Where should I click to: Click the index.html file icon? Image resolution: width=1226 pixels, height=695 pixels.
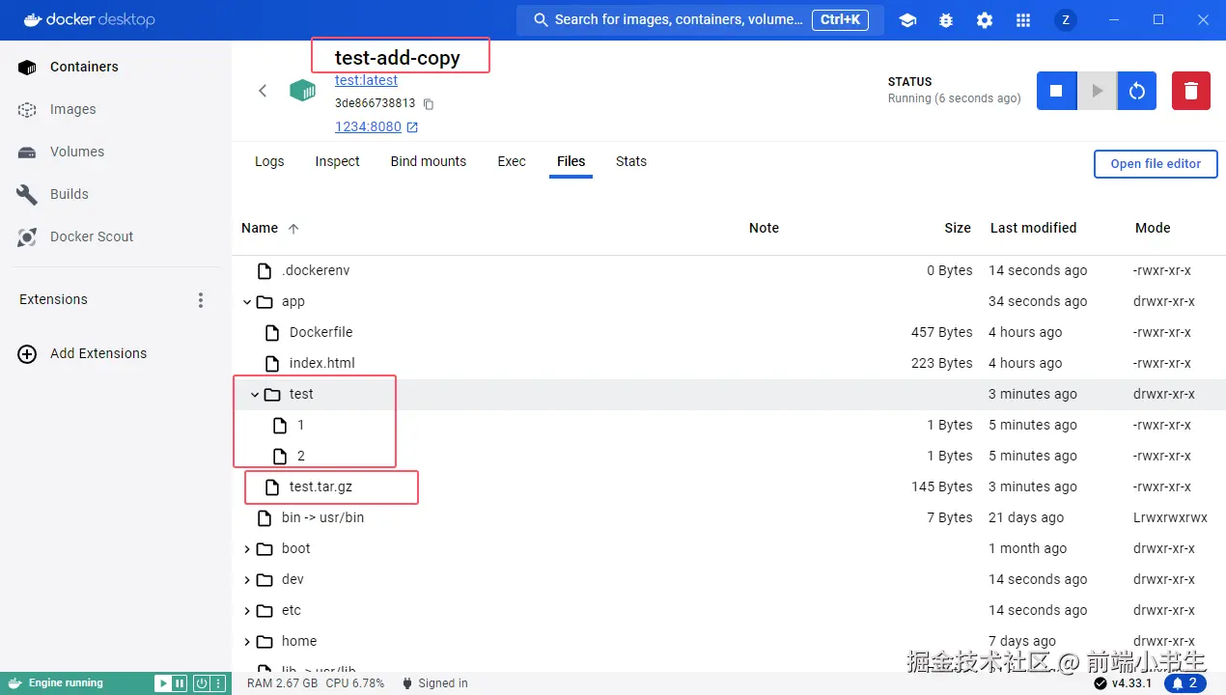[271, 363]
